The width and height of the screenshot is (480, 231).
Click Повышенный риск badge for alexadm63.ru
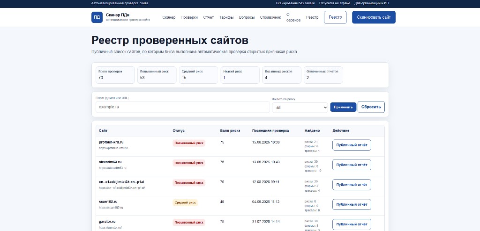click(189, 163)
